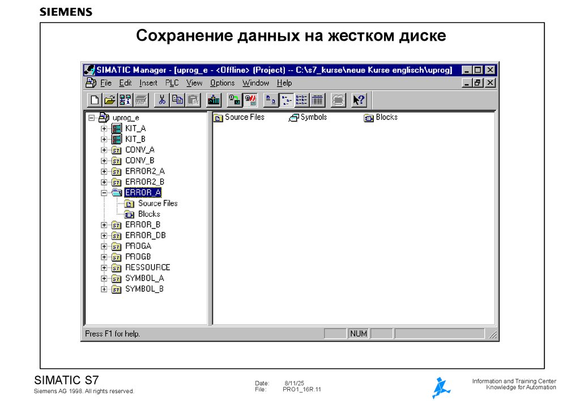
Task: Click the Open project toolbar icon
Action: pyautogui.click(x=109, y=100)
